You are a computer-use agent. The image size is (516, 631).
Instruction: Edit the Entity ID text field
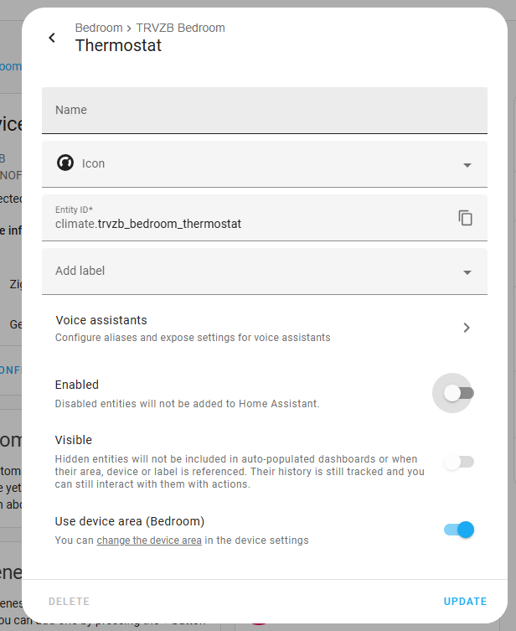pyautogui.click(x=250, y=218)
